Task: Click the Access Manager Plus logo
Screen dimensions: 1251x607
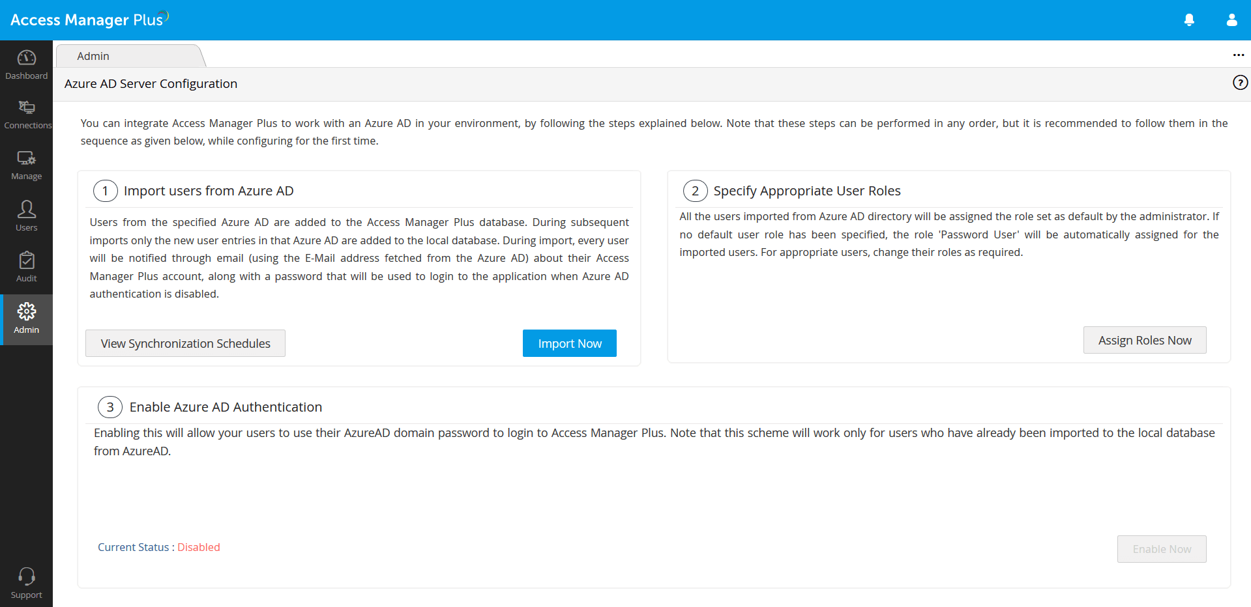Action: [x=89, y=20]
